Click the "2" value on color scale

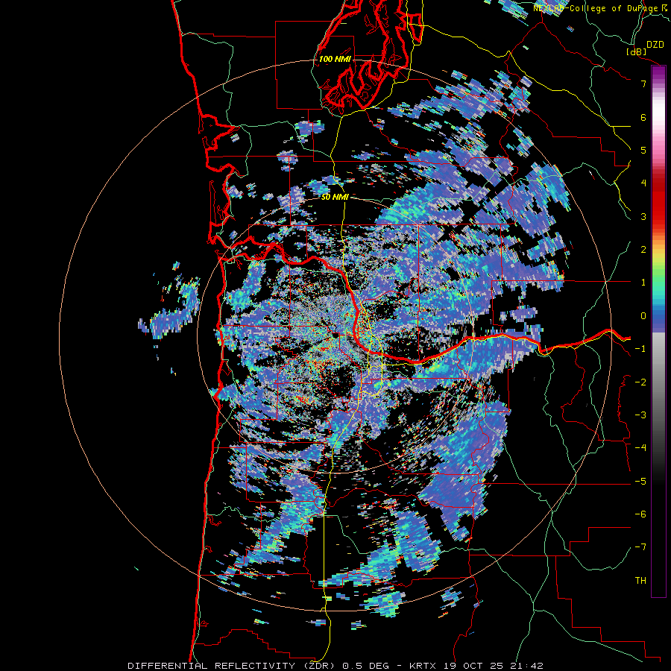point(643,250)
